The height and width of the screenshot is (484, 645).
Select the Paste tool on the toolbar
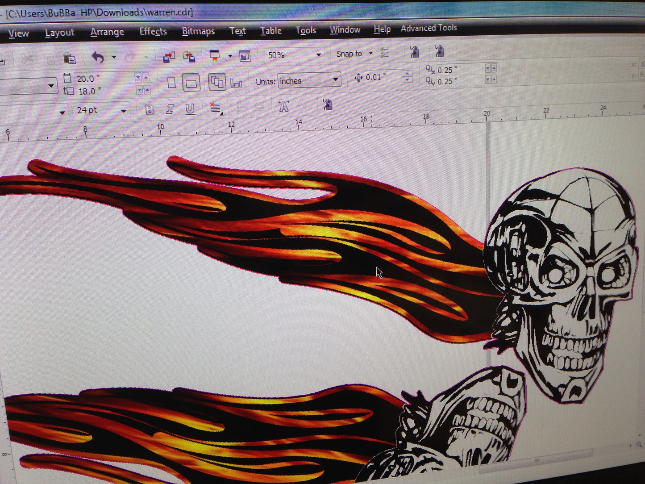pos(69,57)
